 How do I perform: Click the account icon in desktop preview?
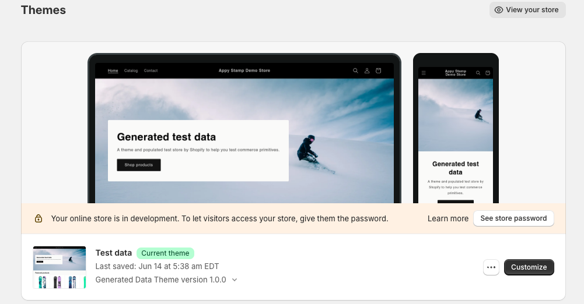[367, 70]
